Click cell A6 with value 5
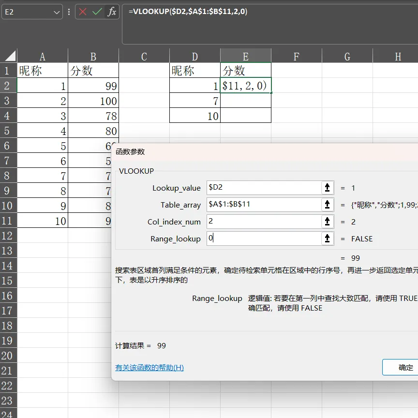Image resolution: width=418 pixels, height=418 pixels. pyautogui.click(x=43, y=145)
